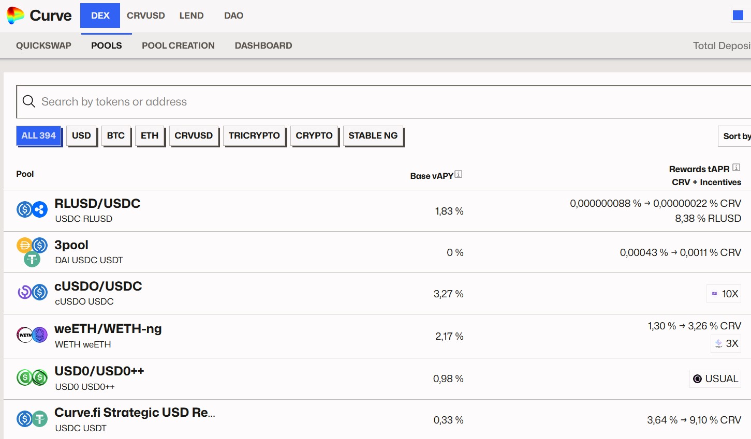This screenshot has height=439, width=751.
Task: Filter pools by BTC
Action: pos(116,136)
